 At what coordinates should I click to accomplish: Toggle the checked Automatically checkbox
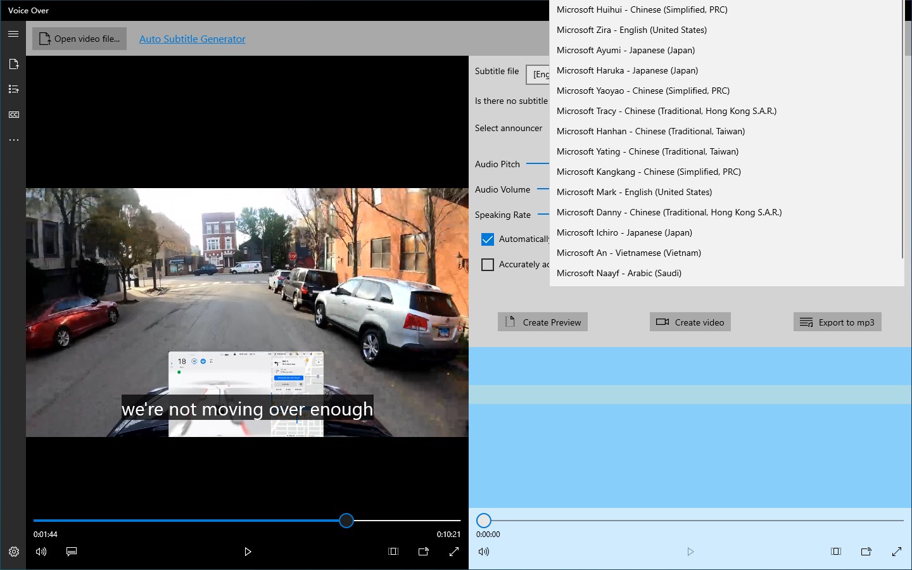tap(488, 239)
